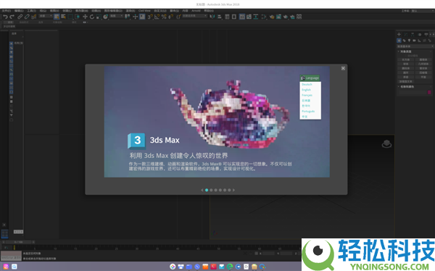Screen dimensions: 435x271
Task: Click Render in Cloud icon
Action: [292, 17]
